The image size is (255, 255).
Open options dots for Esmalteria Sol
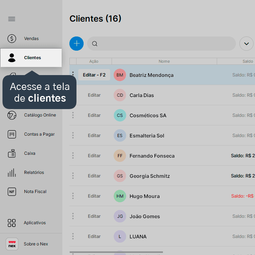(73, 135)
